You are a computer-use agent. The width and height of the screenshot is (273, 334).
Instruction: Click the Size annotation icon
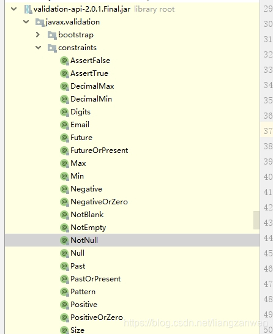point(64,330)
